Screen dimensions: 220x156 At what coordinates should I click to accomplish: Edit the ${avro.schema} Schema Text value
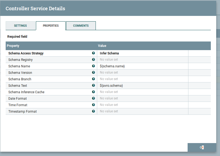coord(142,86)
